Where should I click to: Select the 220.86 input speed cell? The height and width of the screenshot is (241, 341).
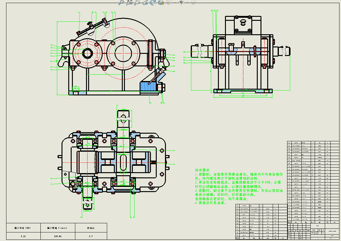click(x=57, y=236)
